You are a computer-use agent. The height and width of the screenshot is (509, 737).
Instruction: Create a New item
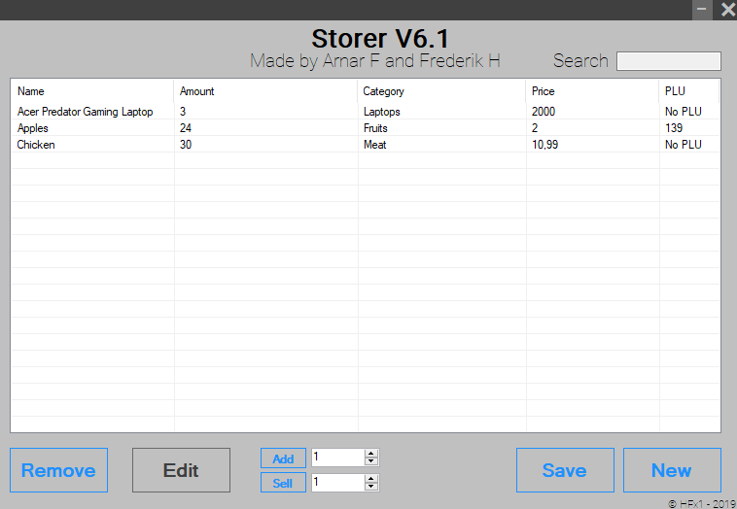point(672,470)
